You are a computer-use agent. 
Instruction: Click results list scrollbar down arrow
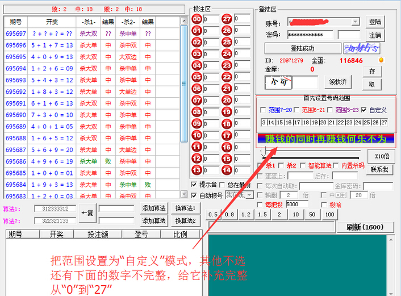(x=183, y=194)
